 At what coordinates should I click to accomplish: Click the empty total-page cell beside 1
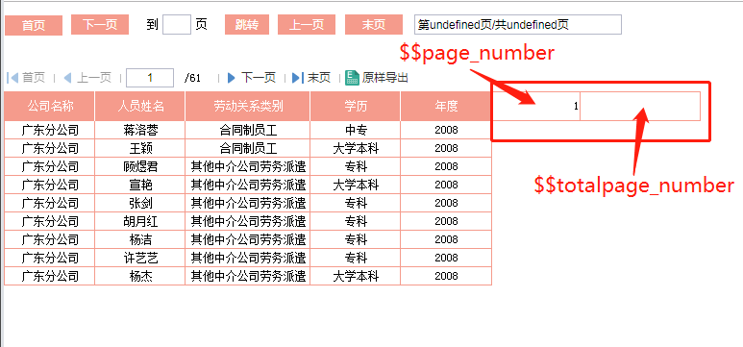[640, 106]
